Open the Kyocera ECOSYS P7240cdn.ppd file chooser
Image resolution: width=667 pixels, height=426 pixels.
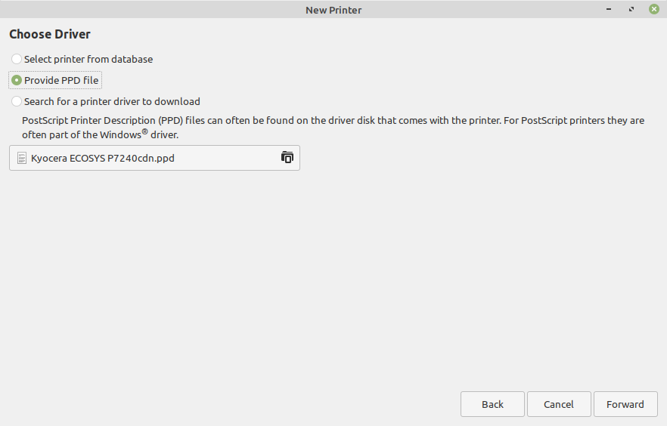point(154,158)
